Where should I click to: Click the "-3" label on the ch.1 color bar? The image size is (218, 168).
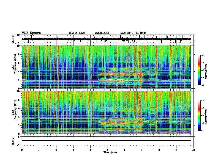pos(203,55)
